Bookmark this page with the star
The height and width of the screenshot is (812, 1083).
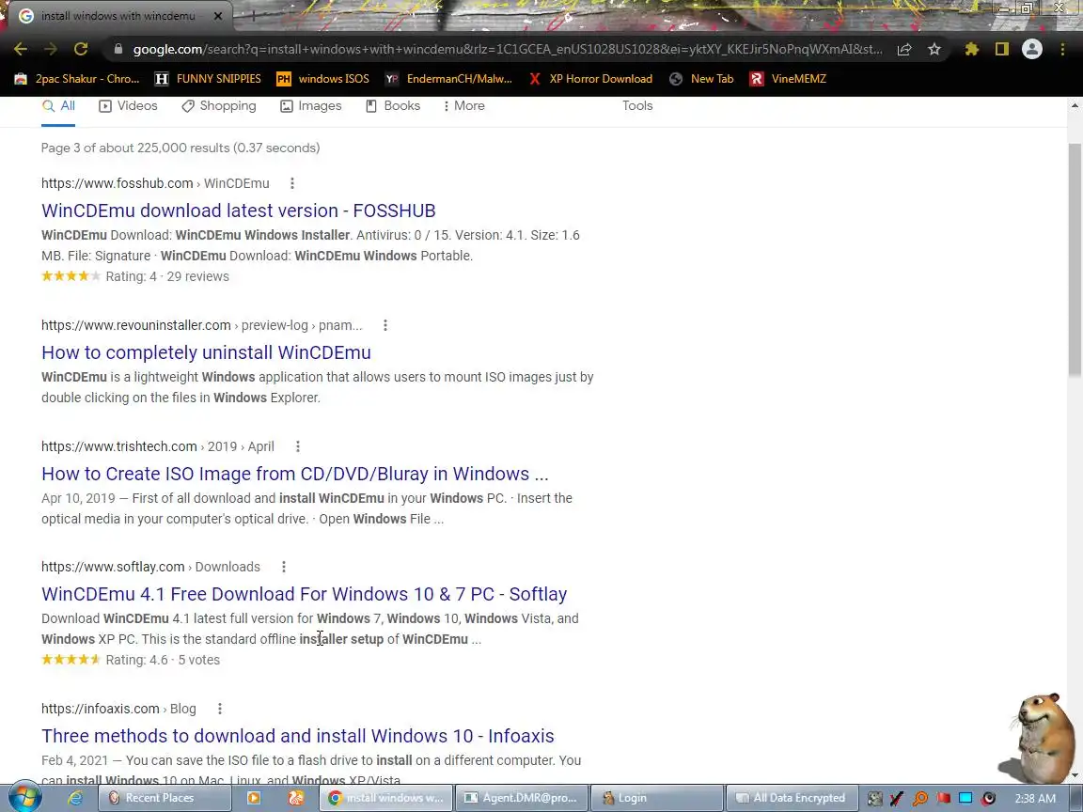point(934,49)
